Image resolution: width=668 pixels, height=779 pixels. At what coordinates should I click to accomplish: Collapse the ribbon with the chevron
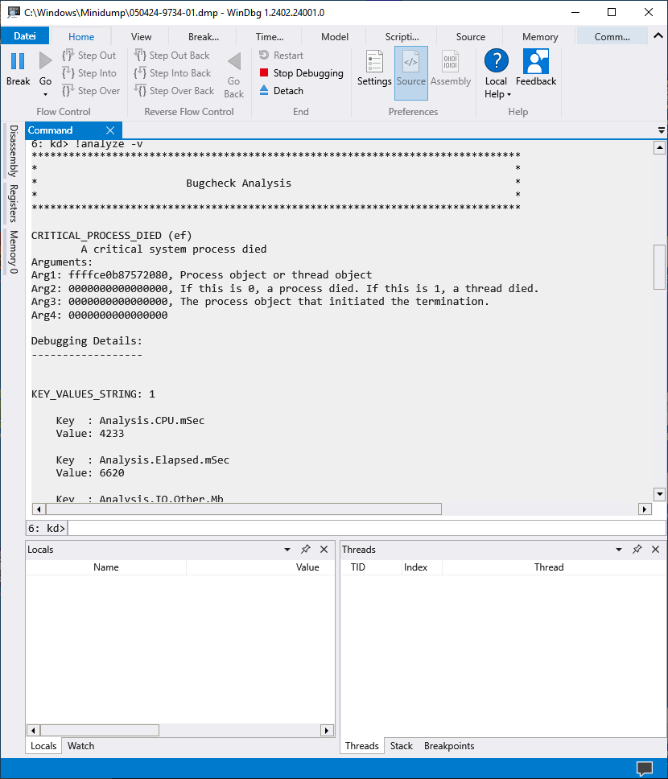click(x=658, y=35)
